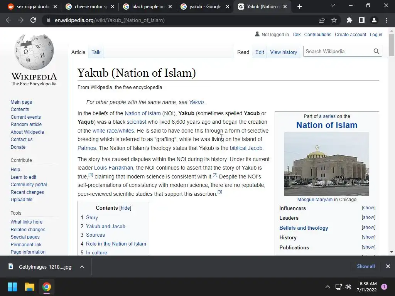The height and width of the screenshot is (296, 395).
Task: Share this page using the share icon
Action: (322, 20)
